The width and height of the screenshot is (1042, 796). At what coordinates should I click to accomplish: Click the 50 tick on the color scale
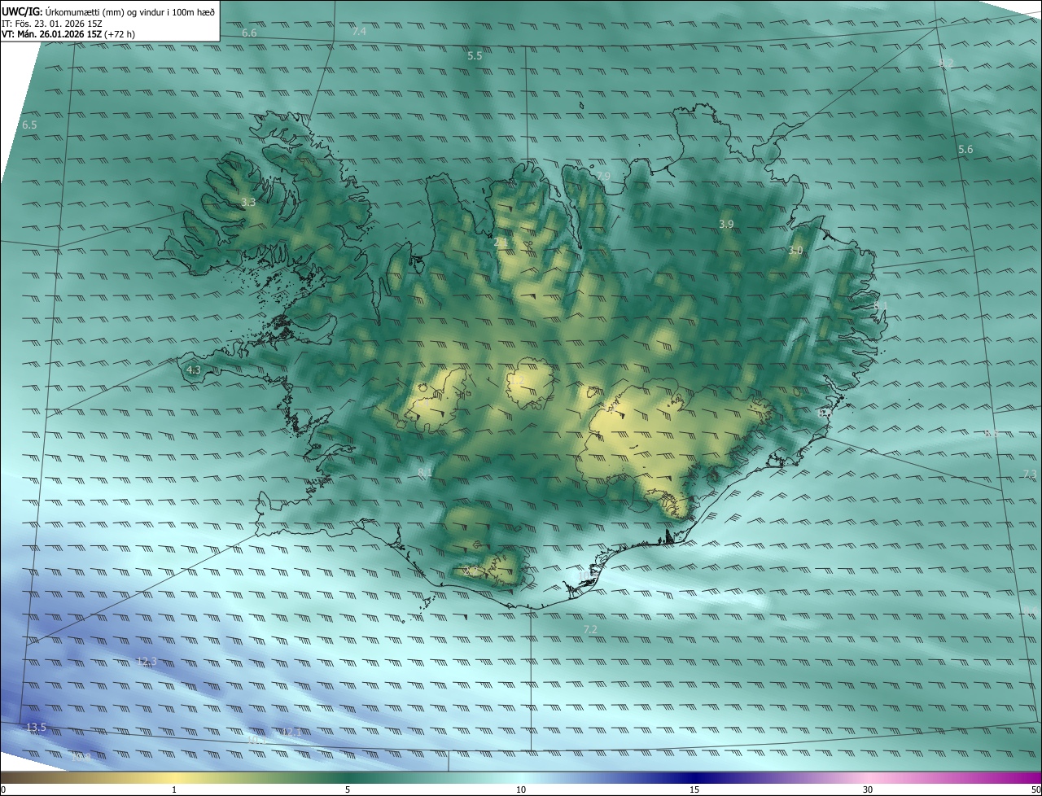tap(1035, 790)
